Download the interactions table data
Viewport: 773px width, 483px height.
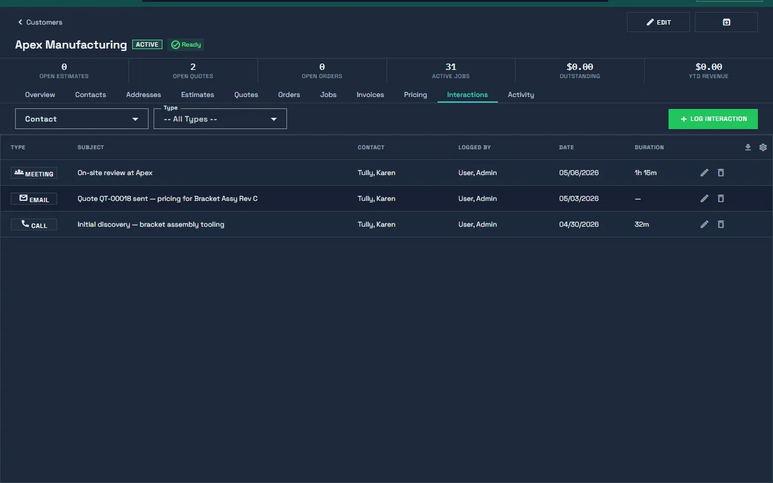point(748,147)
